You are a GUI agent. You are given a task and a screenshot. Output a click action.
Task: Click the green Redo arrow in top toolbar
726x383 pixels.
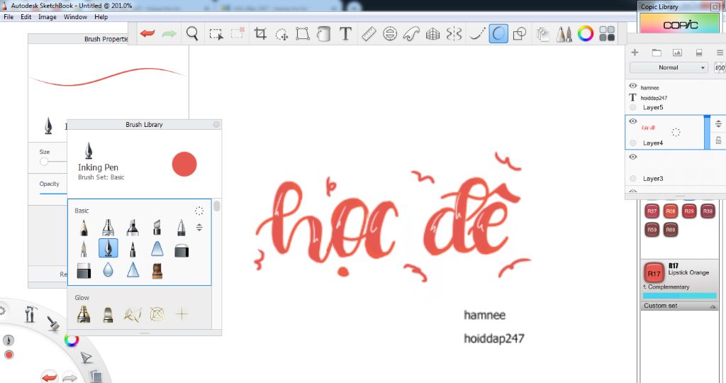coord(169,33)
